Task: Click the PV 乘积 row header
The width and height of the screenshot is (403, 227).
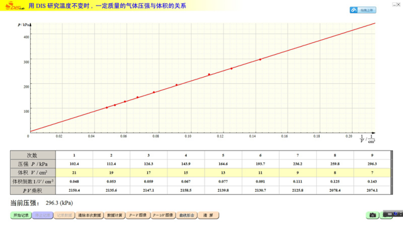Action: point(33,190)
